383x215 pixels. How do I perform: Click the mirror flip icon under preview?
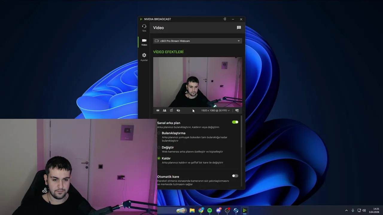pyautogui.click(x=158, y=110)
